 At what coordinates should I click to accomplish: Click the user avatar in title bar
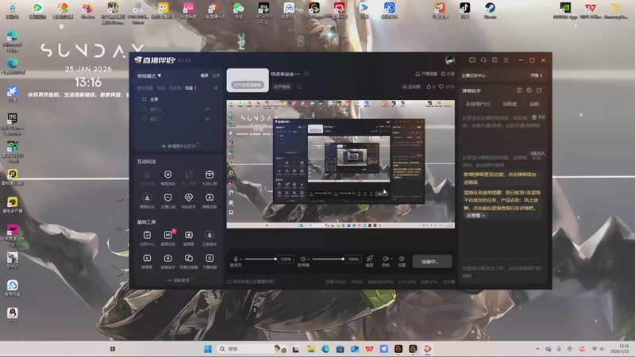coord(450,60)
